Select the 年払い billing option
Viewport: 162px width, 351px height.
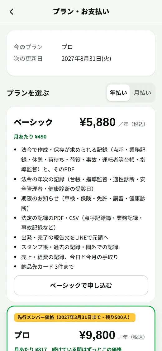click(x=118, y=93)
